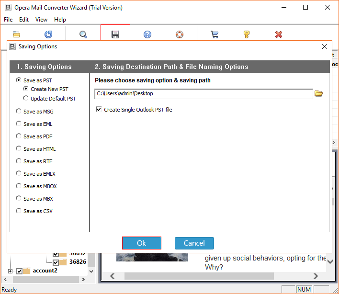Select the account2 folder label
339x294 pixels.
coord(45,271)
